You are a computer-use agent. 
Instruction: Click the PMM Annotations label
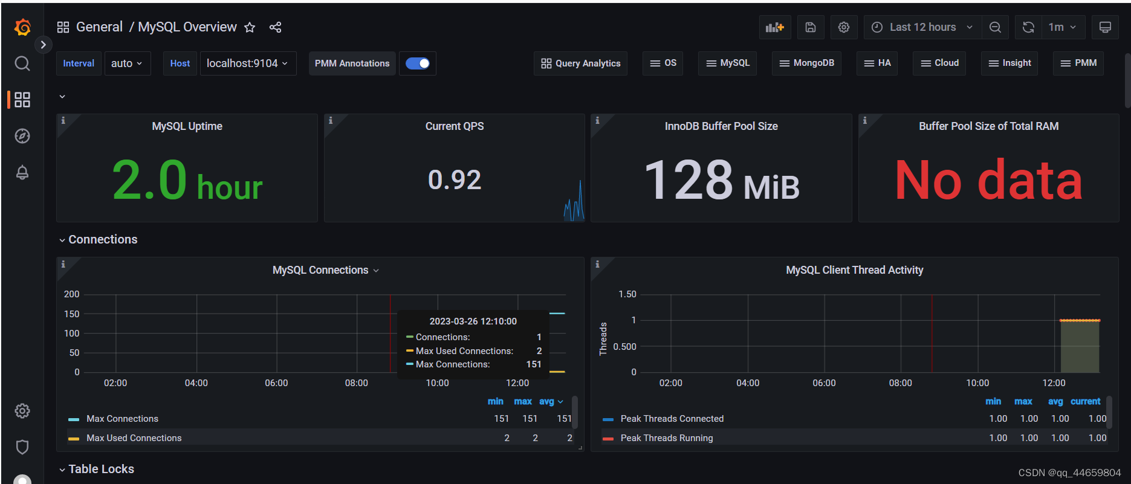[352, 63]
